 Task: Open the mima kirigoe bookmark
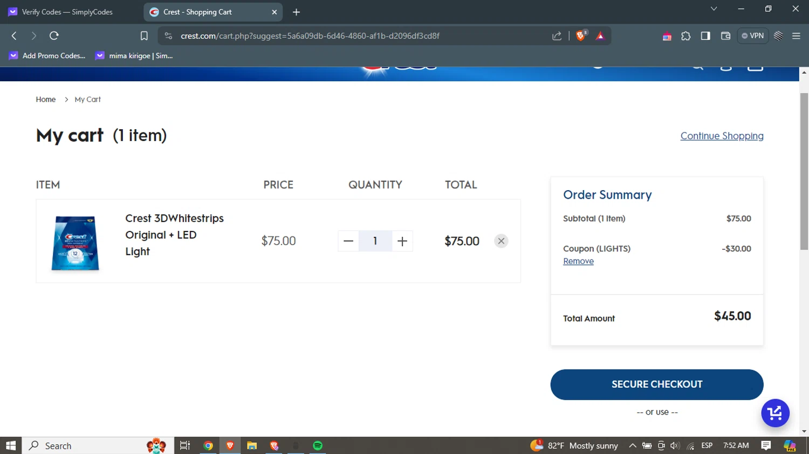coord(134,55)
